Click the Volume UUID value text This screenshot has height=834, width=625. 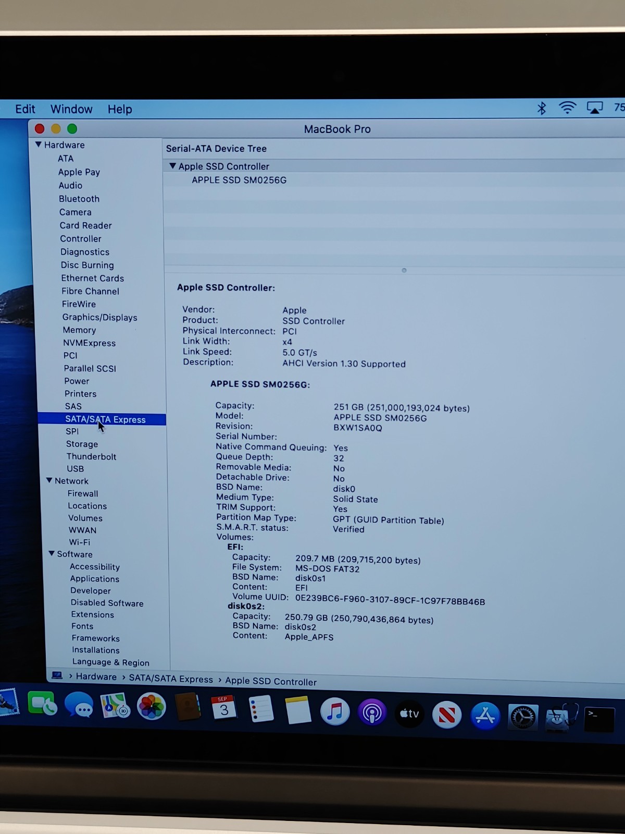click(390, 601)
